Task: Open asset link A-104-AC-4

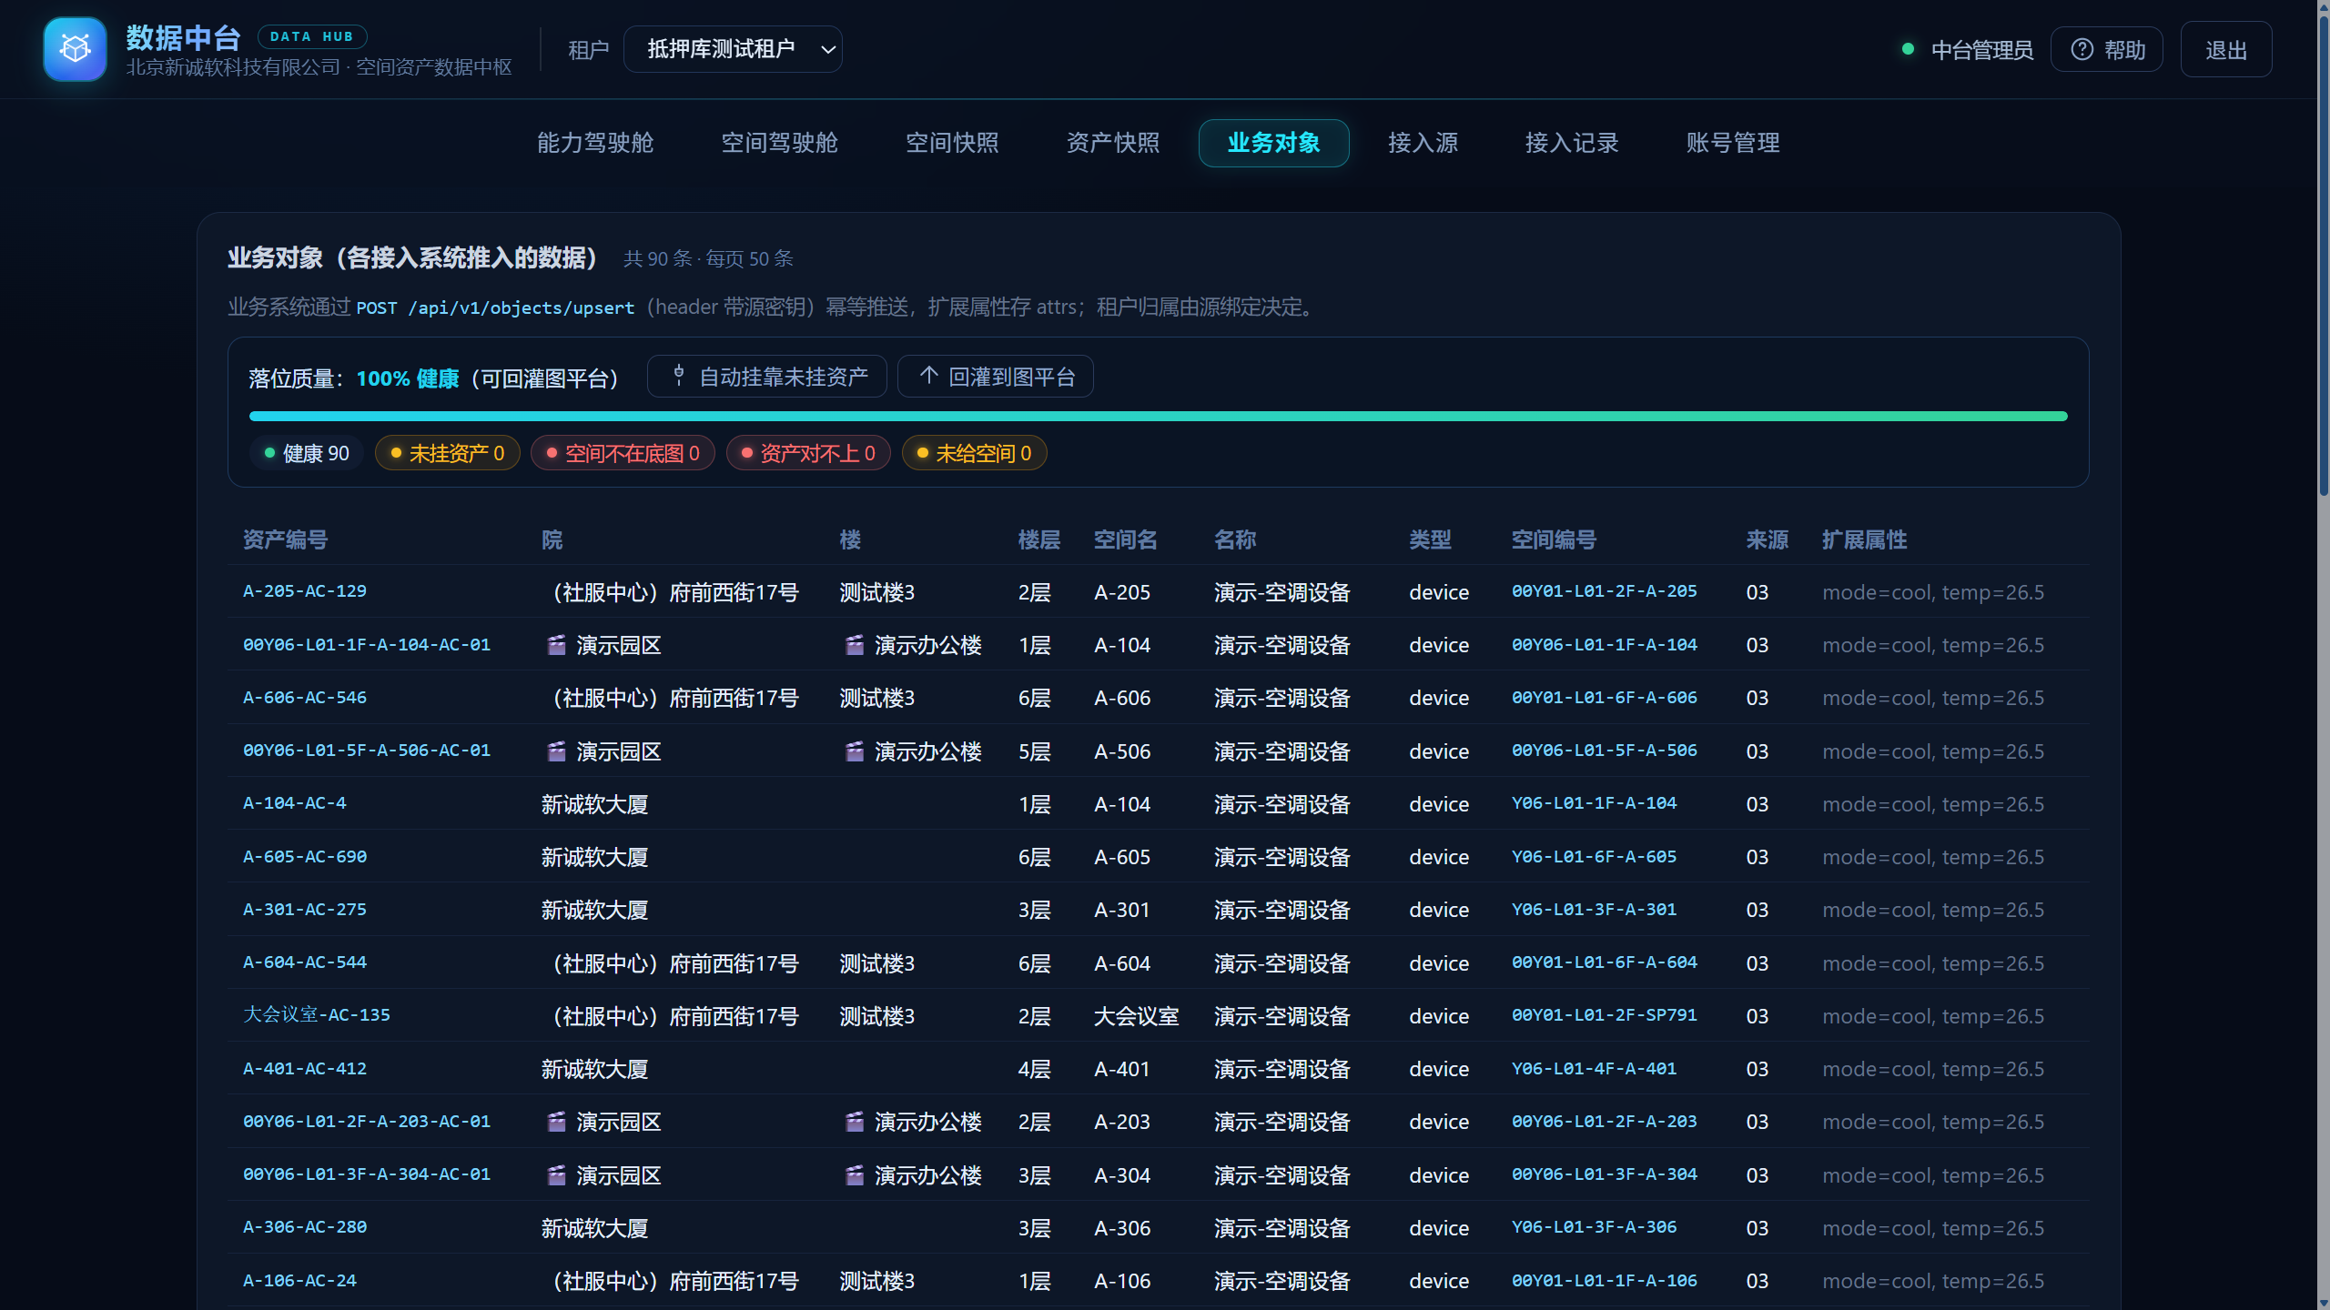Action: (294, 802)
